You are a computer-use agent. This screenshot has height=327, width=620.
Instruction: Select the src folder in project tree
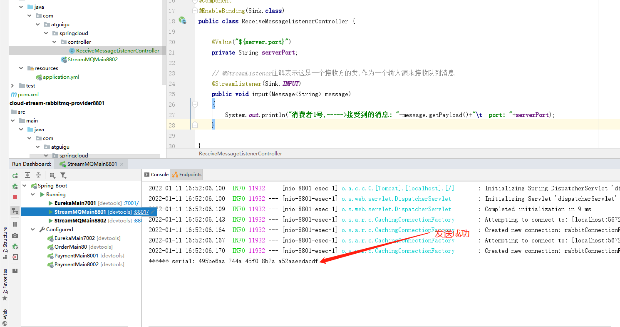(x=21, y=112)
